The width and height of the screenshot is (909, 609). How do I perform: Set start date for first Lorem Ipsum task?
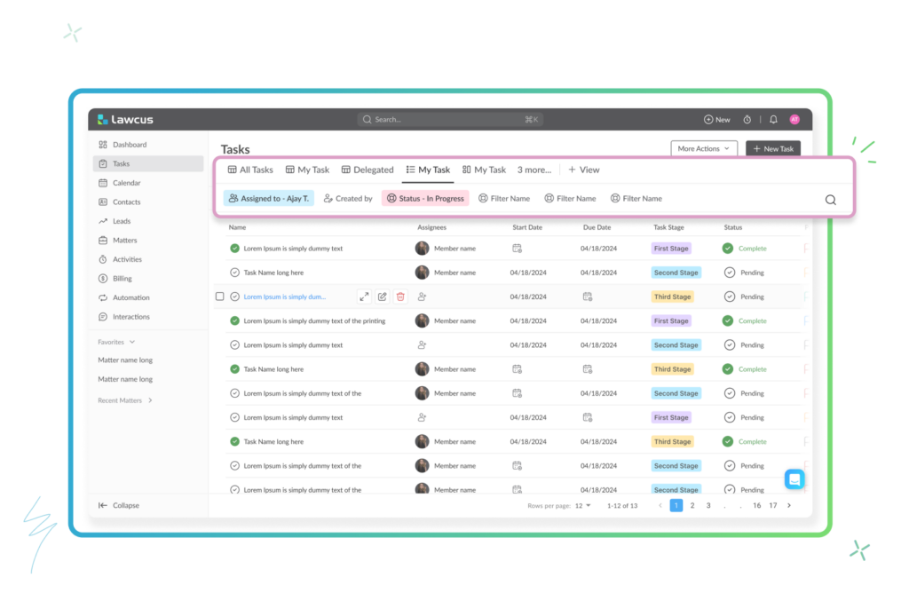coord(518,249)
